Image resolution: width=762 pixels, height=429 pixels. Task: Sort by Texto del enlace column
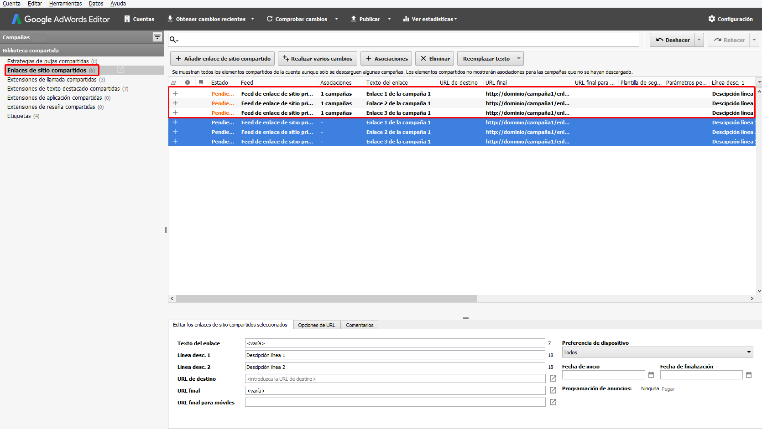point(401,82)
